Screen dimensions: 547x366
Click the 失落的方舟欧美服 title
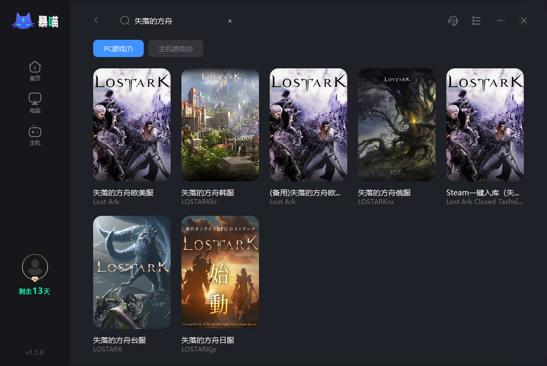coord(123,193)
